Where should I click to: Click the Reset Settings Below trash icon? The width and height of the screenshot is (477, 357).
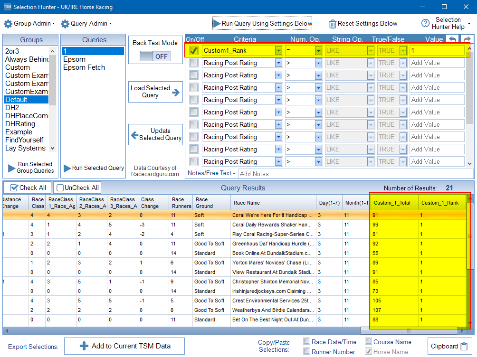333,24
